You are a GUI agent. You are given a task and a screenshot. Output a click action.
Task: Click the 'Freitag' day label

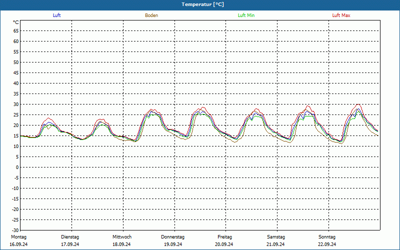(x=224, y=237)
